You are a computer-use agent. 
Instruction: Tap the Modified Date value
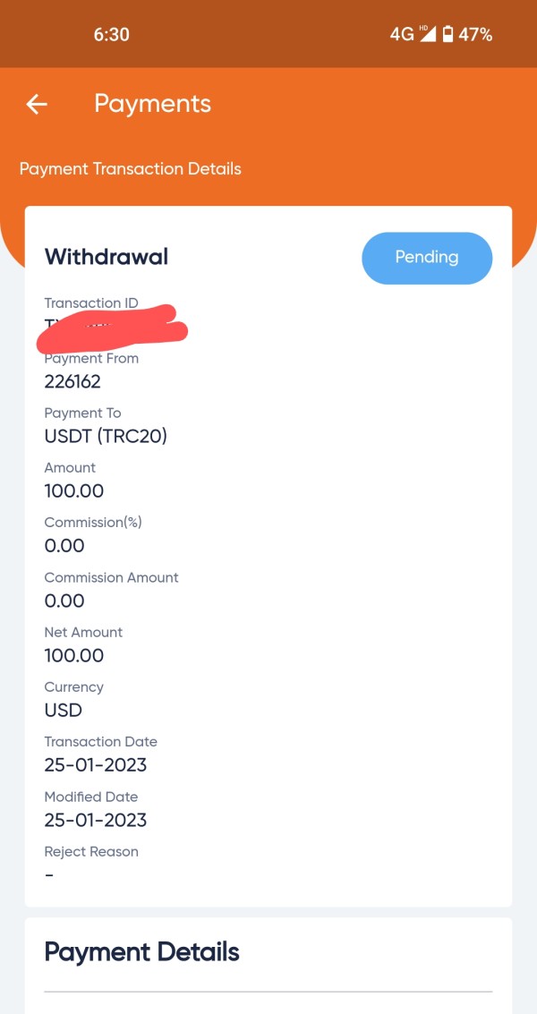96,821
